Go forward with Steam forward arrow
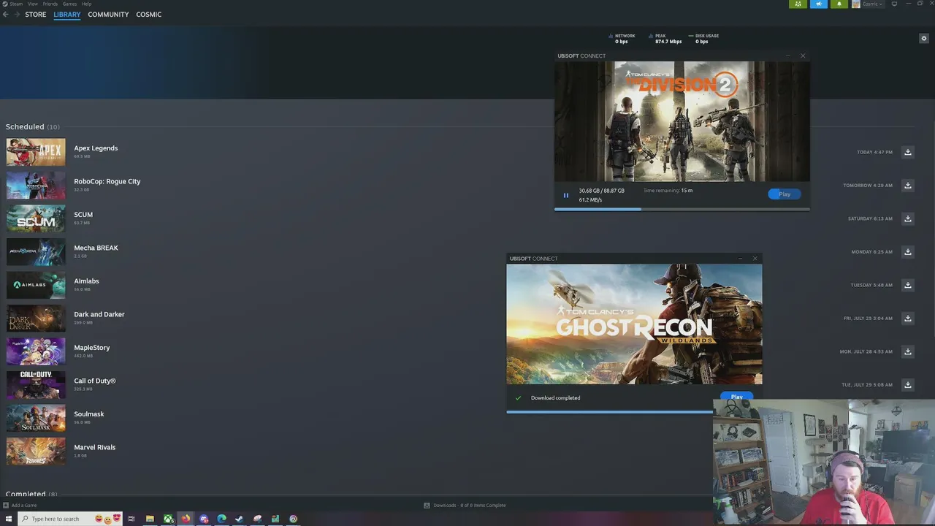 tap(17, 15)
